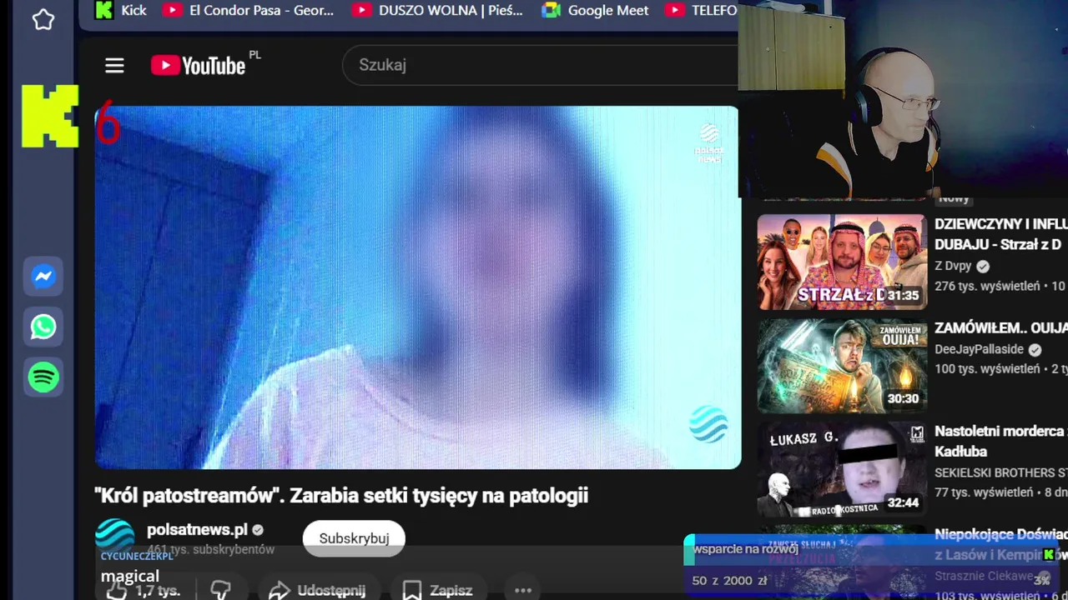This screenshot has width=1068, height=600.
Task: Open the DUSZO WOLNA bookmark
Action: click(438, 10)
